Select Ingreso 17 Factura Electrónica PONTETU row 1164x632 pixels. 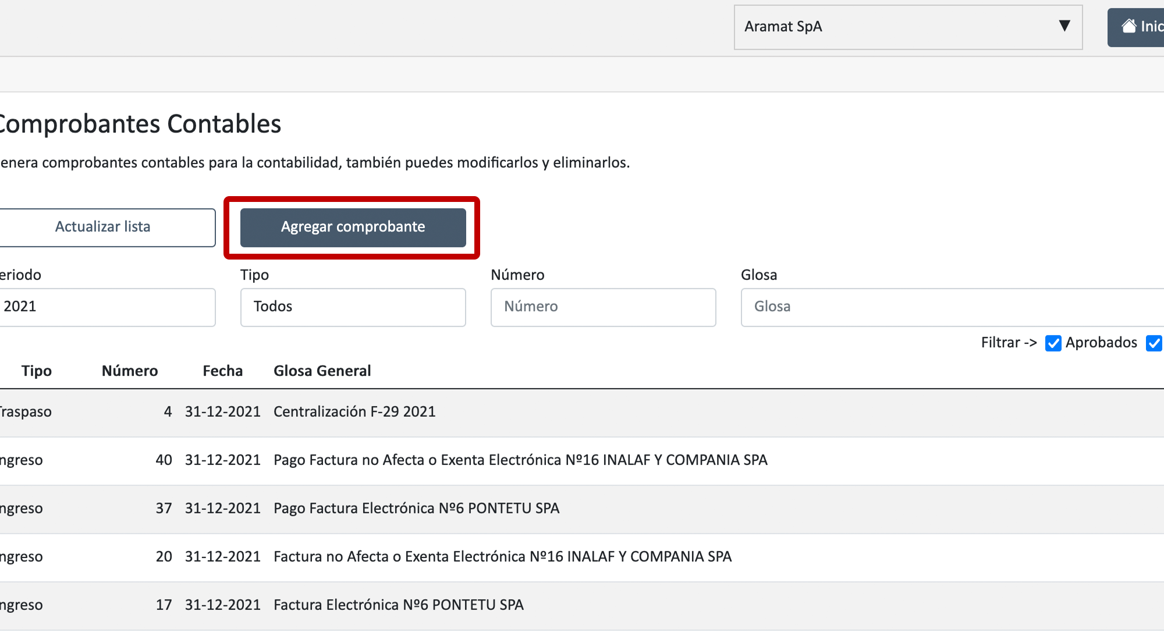point(399,605)
